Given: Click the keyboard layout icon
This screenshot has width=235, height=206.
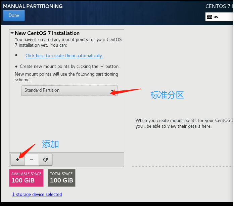Looking at the screenshot, I should coord(209,17).
